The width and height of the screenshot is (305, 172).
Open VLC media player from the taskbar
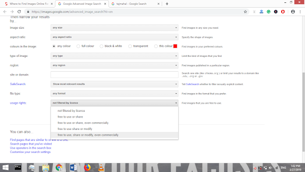coord(101,168)
